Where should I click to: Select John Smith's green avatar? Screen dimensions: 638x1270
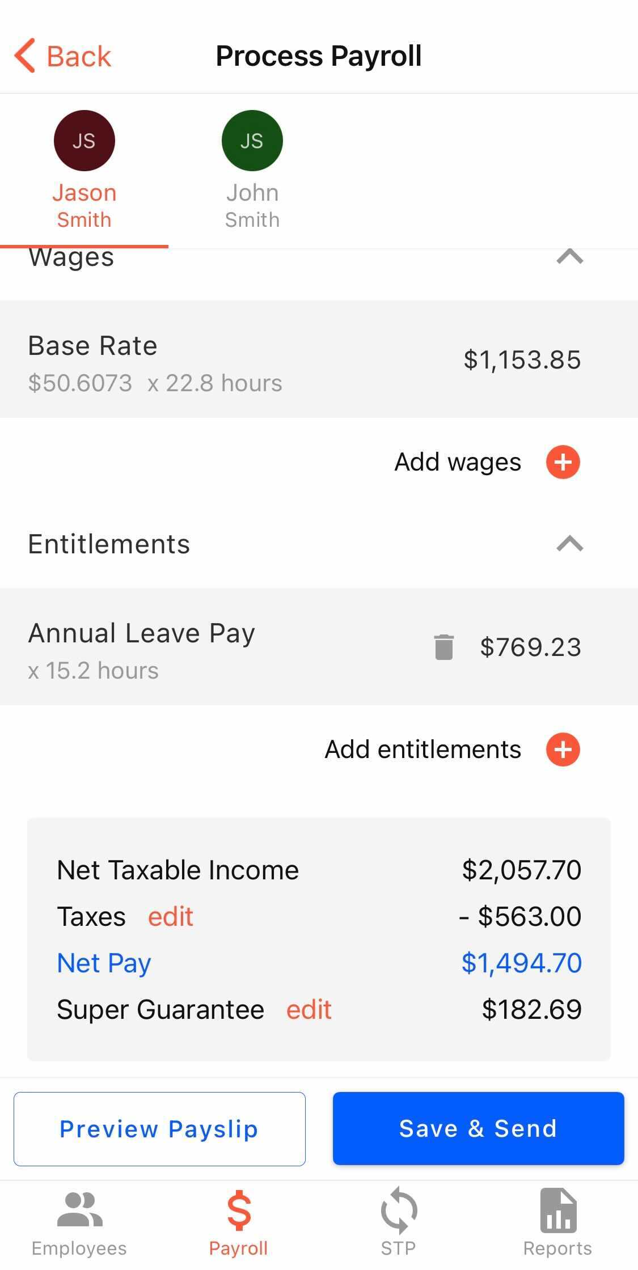point(252,140)
